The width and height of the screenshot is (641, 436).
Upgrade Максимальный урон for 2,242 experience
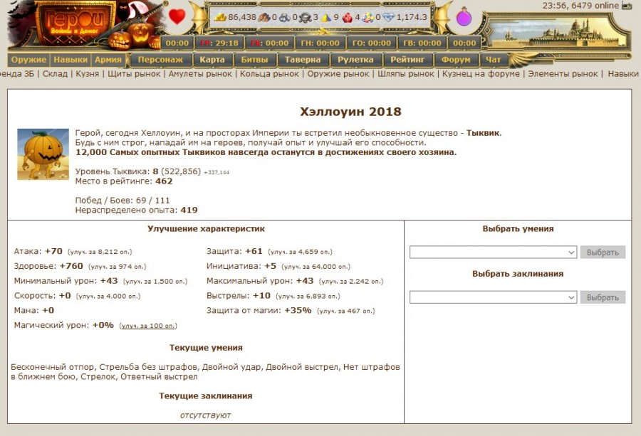coord(351,281)
